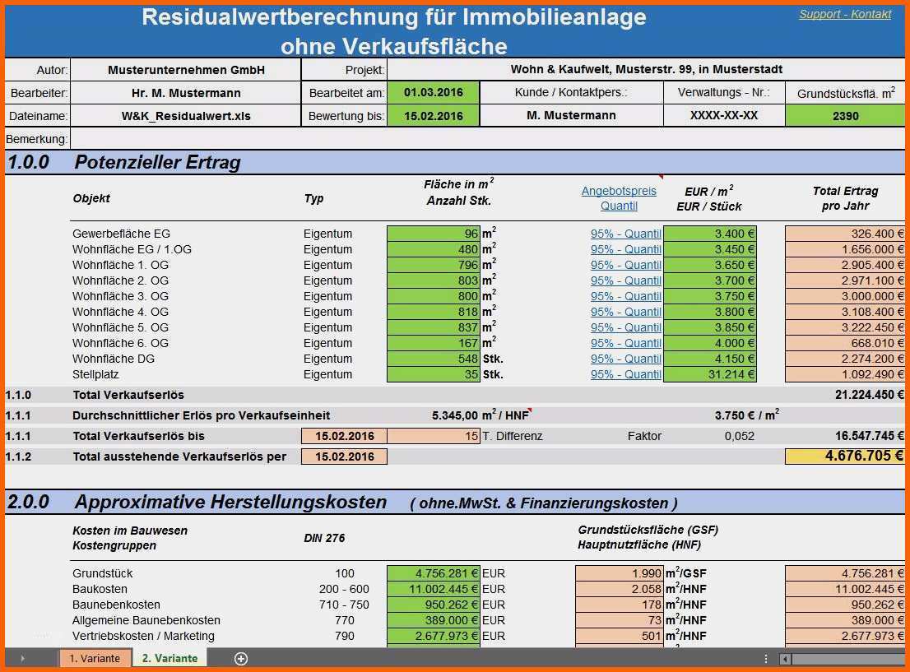Select the Bearbeitet am date cell 01.03.2016
The width and height of the screenshot is (910, 672).
point(434,93)
